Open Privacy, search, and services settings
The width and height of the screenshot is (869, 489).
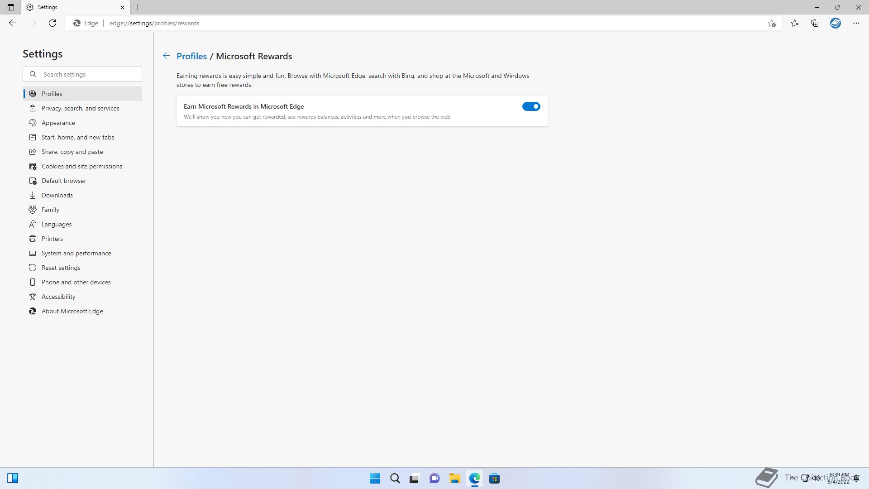[x=82, y=108]
